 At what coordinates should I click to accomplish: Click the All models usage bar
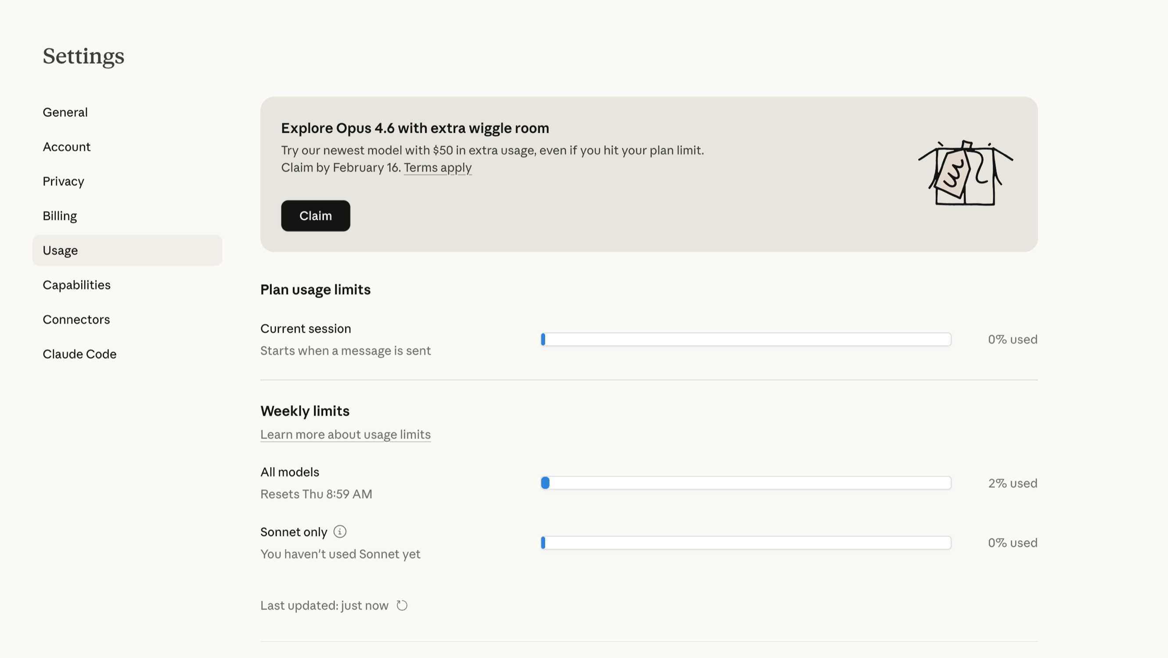pos(745,483)
